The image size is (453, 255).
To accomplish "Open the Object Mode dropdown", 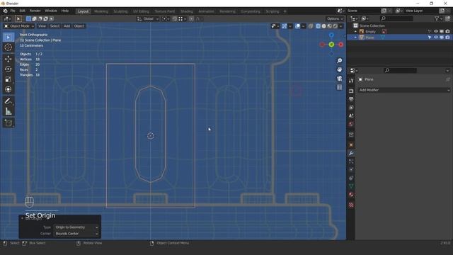I will pyautogui.click(x=19, y=26).
